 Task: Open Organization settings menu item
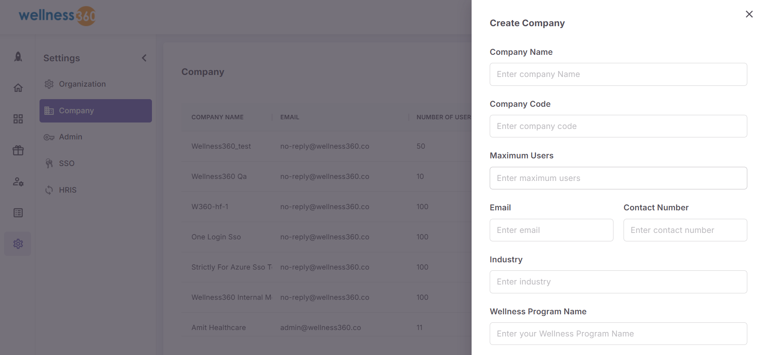(96, 84)
